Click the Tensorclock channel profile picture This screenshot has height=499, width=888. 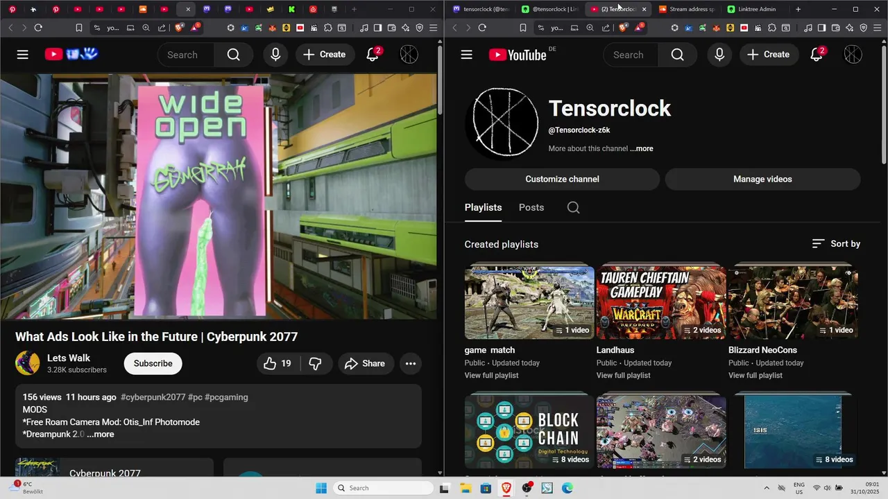(505, 123)
